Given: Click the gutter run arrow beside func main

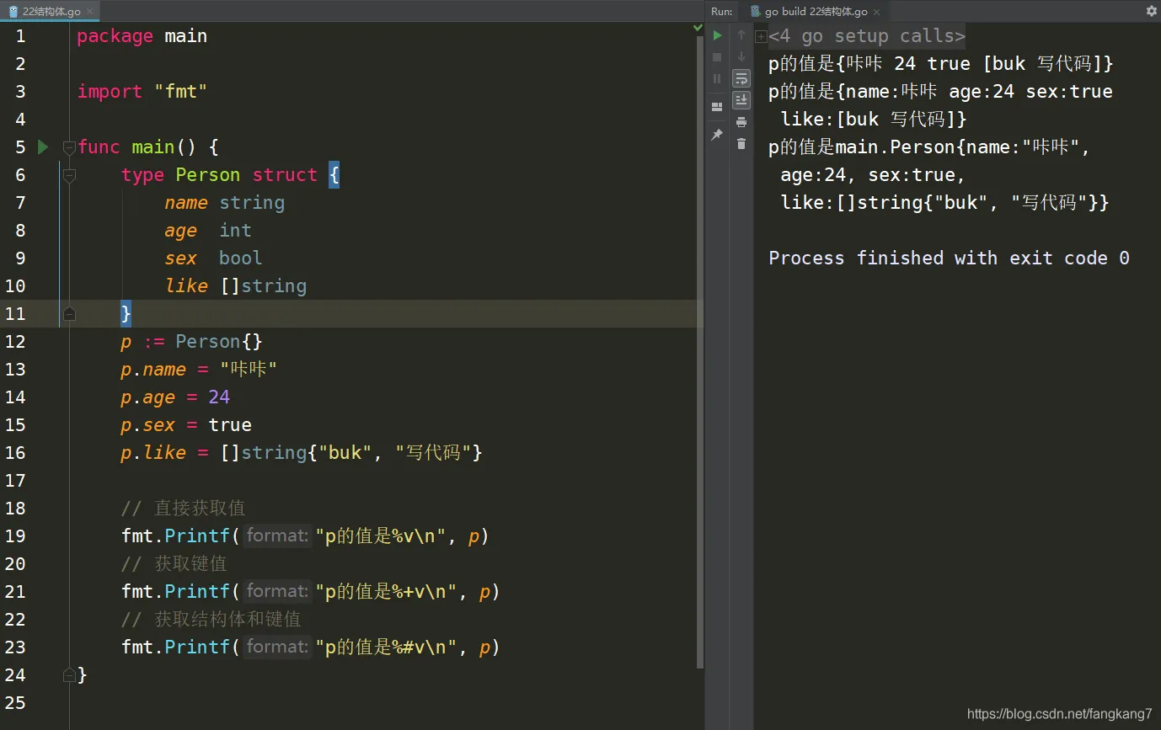Looking at the screenshot, I should (43, 147).
